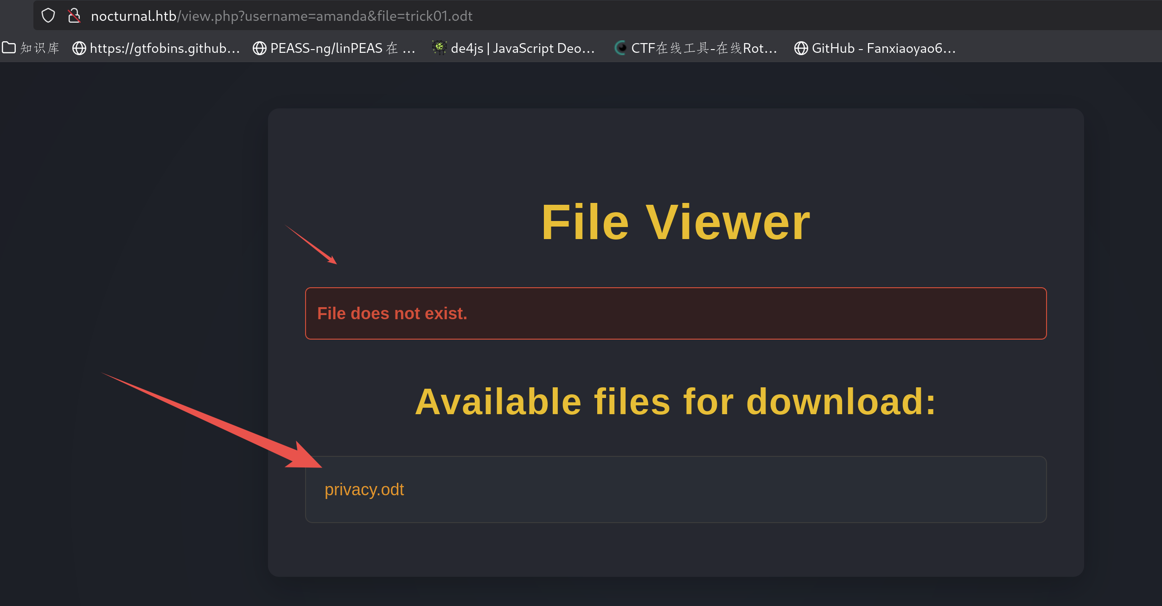The image size is (1162, 606).
Task: Open the PEASS-ng/linPEAS bookmark label
Action: pyautogui.click(x=342, y=48)
